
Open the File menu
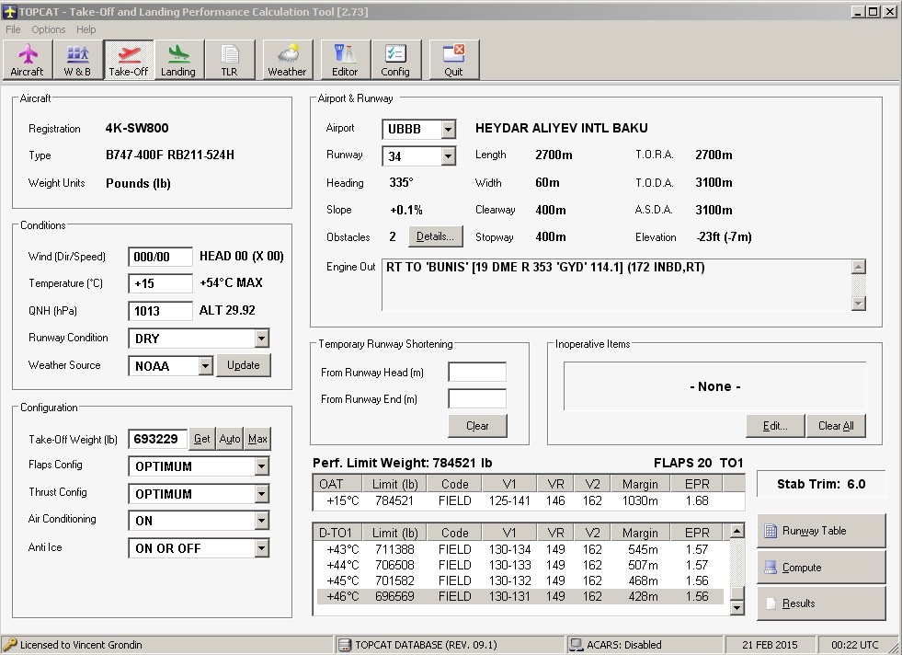point(13,29)
